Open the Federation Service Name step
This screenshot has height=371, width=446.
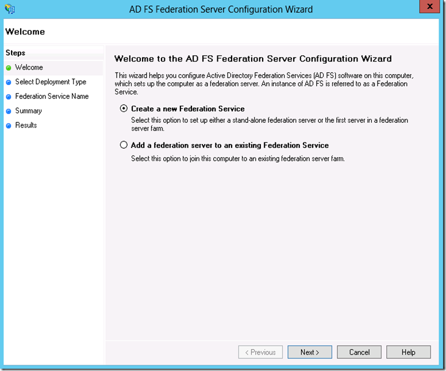[52, 96]
